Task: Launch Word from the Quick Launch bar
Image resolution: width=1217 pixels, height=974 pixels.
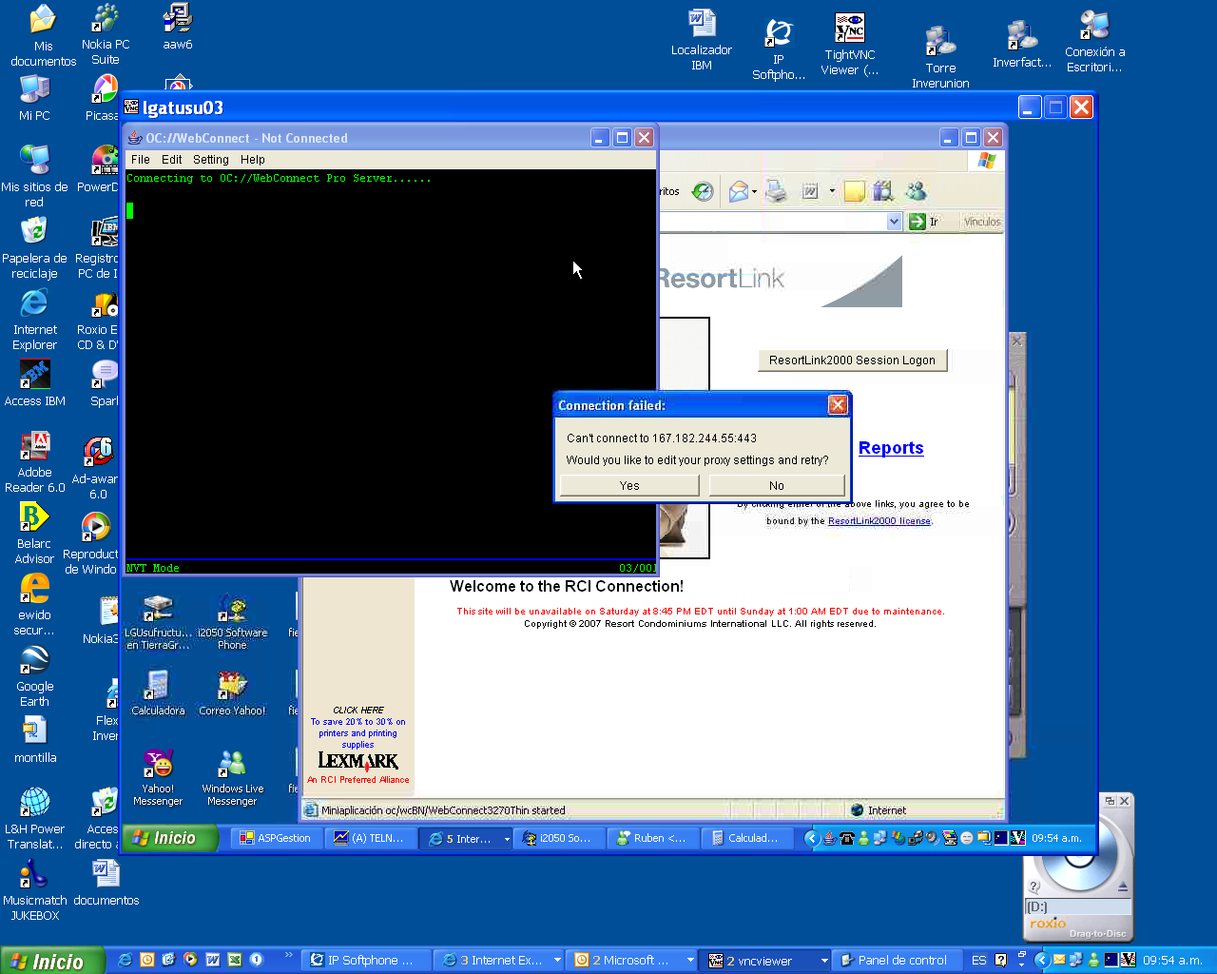Action: [213, 960]
